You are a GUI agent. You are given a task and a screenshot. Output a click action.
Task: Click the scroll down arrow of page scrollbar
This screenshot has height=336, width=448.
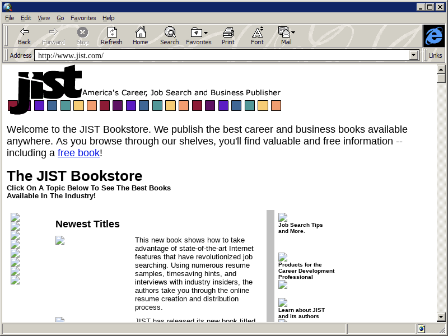pos(441,318)
